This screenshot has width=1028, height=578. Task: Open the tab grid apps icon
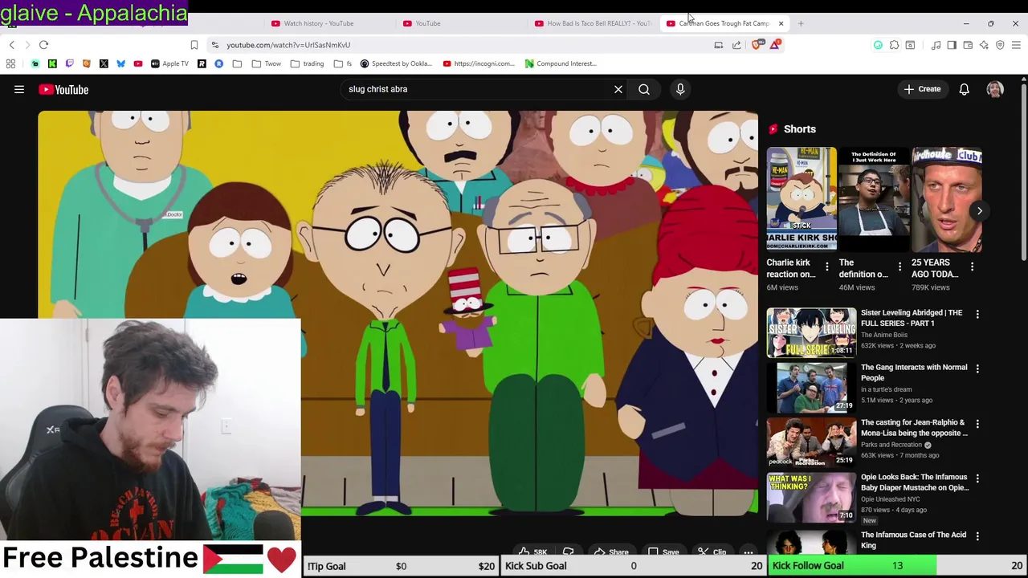click(10, 63)
